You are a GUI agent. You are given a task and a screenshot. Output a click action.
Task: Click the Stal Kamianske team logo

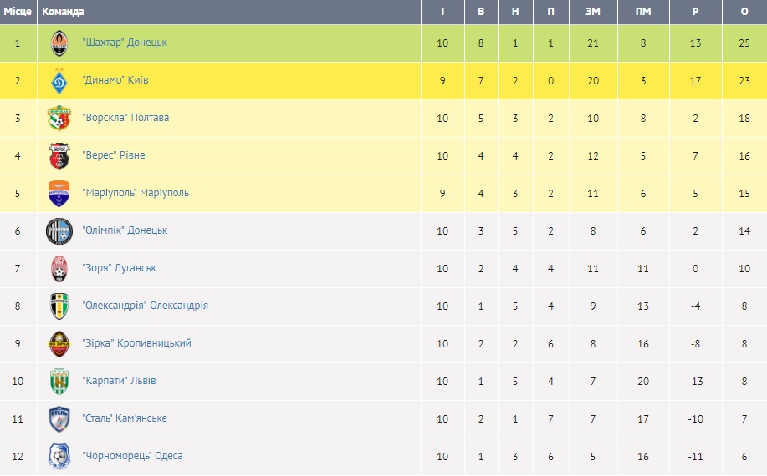(x=59, y=418)
